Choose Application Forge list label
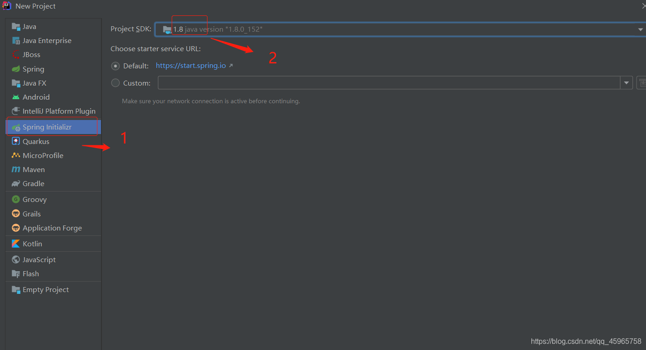The width and height of the screenshot is (646, 350). pyautogui.click(x=53, y=228)
